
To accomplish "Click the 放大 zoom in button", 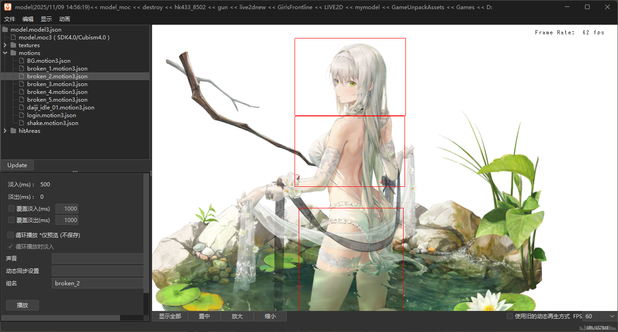I will pyautogui.click(x=237, y=316).
